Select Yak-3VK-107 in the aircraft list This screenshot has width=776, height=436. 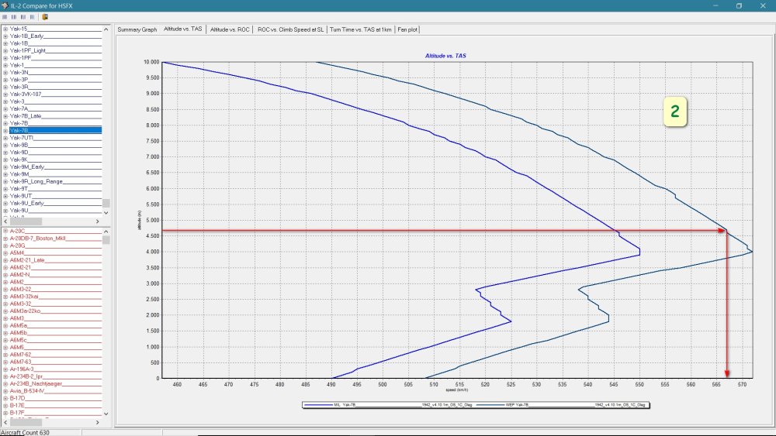click(26, 94)
